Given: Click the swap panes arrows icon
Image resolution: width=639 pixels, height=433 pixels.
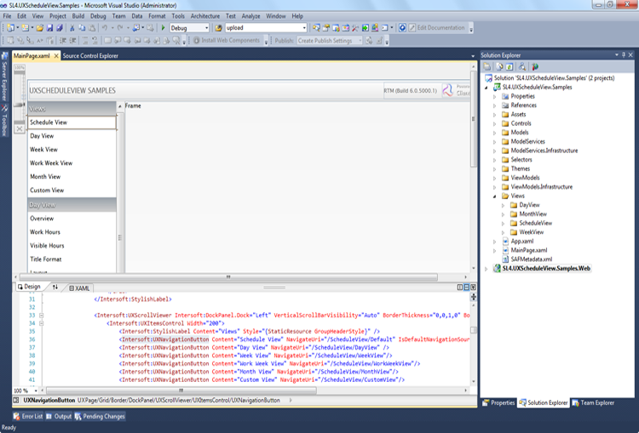Looking at the screenshot, I should tap(55, 288).
